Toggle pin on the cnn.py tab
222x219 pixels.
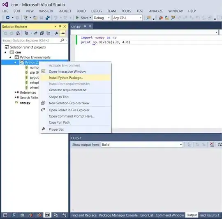pyautogui.click(x=85, y=26)
